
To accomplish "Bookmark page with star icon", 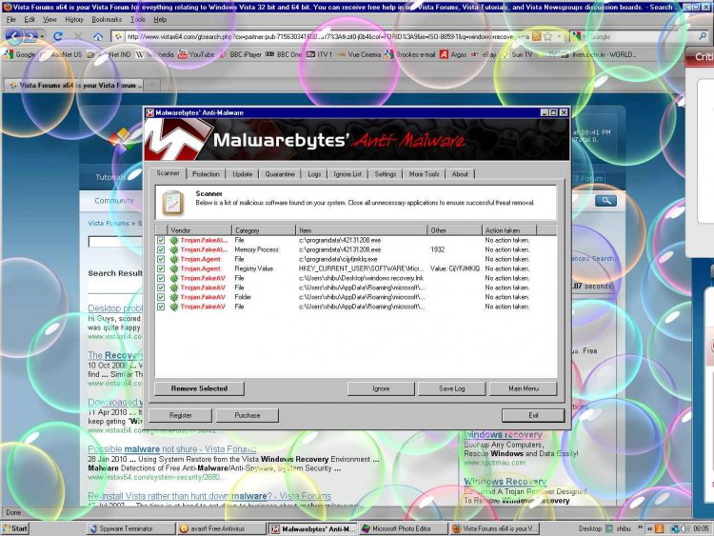I will 547,36.
